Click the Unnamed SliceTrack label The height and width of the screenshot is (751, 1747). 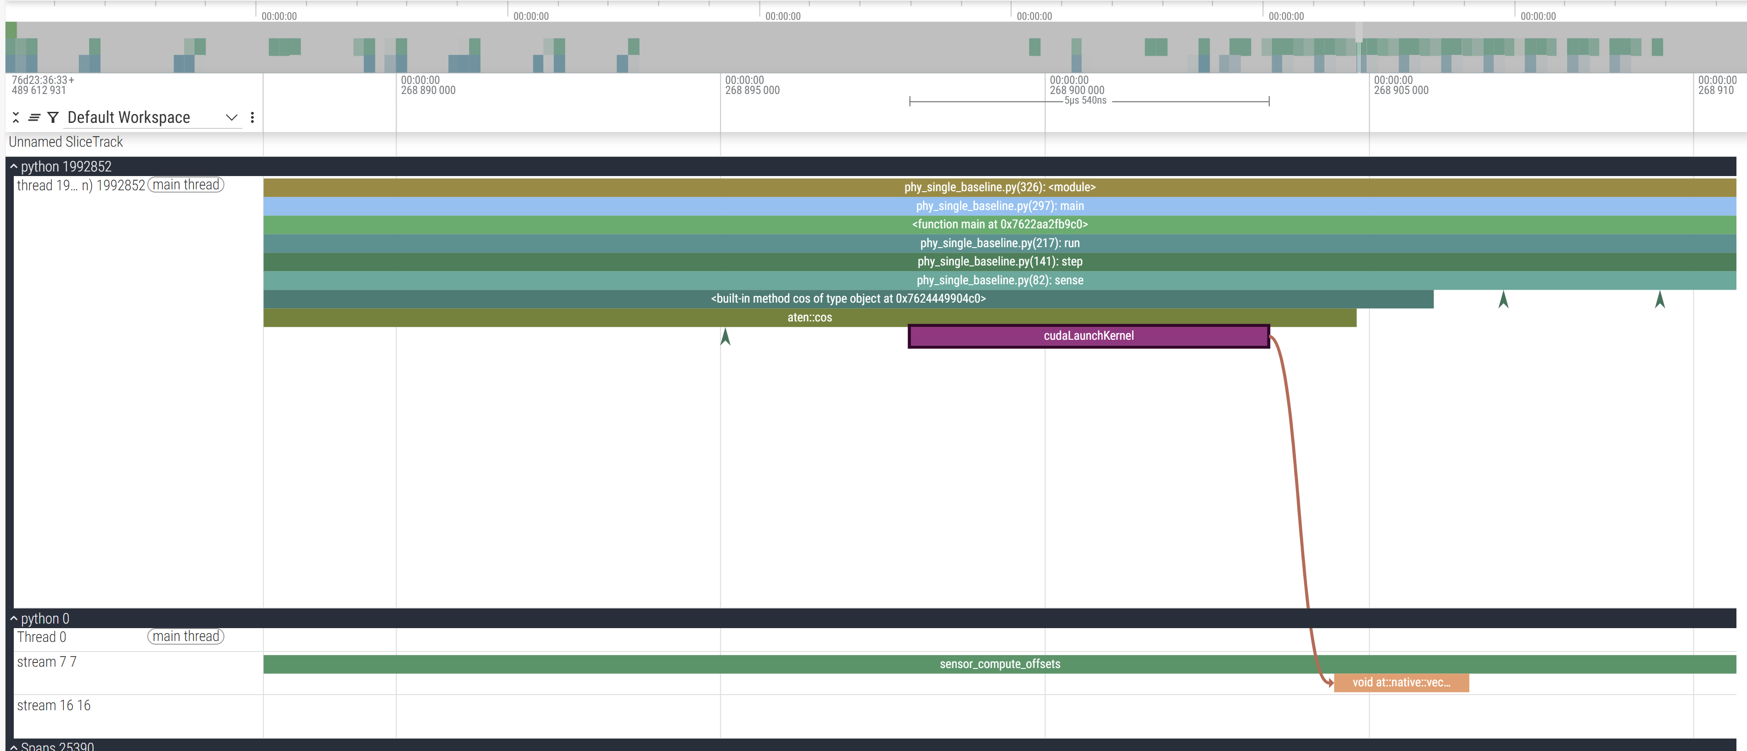66,142
